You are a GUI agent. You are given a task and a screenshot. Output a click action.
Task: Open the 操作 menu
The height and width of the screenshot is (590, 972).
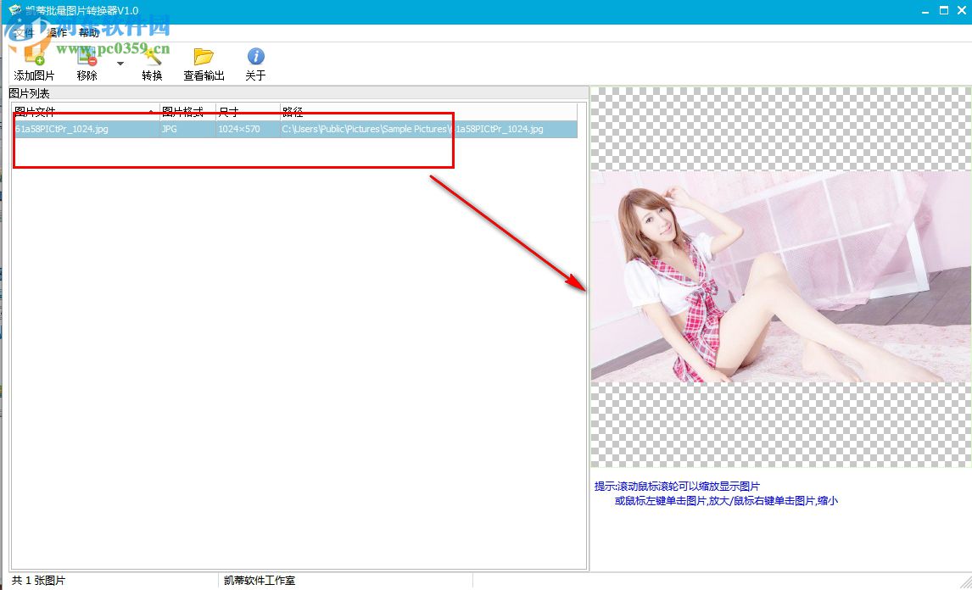tap(57, 33)
